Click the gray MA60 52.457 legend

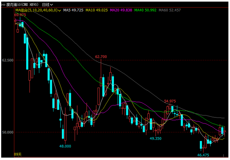[170, 10]
